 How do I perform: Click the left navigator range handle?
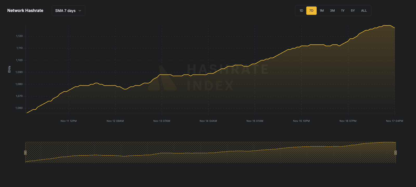25,152
